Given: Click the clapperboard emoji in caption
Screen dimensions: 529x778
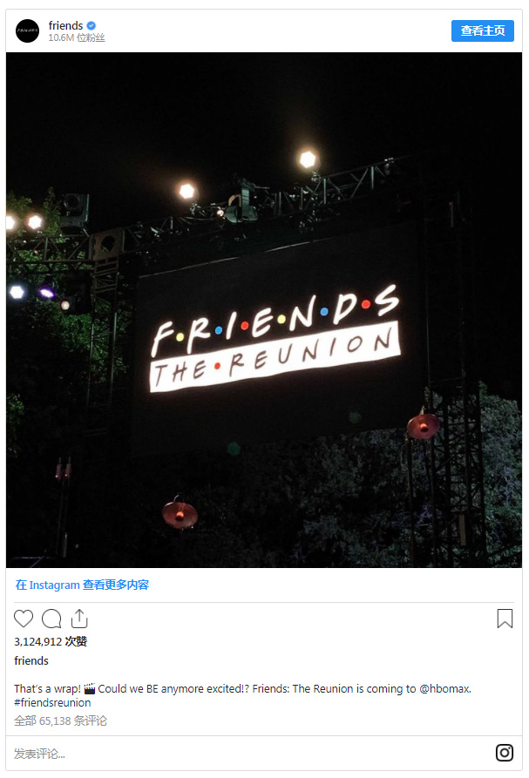Looking at the screenshot, I should (x=89, y=688).
